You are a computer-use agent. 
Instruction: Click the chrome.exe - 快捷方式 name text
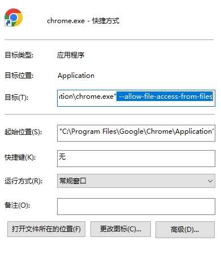point(83,21)
